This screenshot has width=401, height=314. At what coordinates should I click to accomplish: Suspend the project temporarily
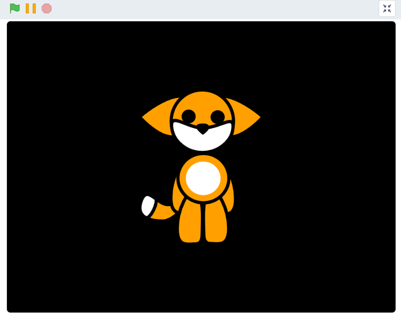tap(31, 8)
